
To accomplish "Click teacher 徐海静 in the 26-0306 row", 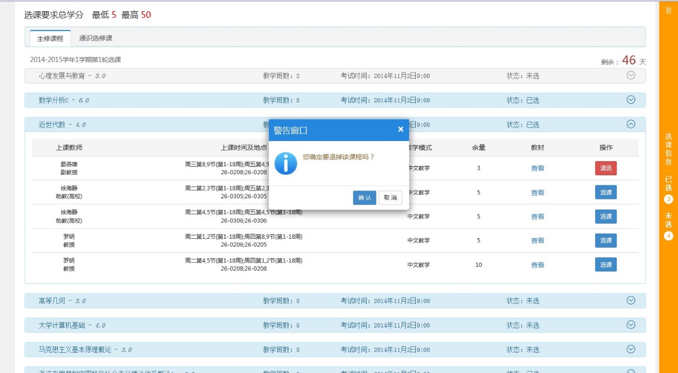I will (69, 212).
